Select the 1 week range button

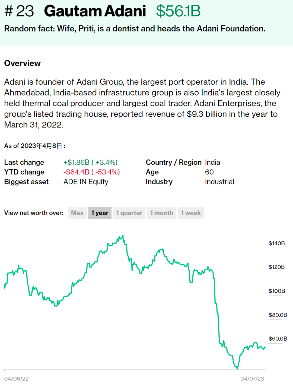(191, 213)
